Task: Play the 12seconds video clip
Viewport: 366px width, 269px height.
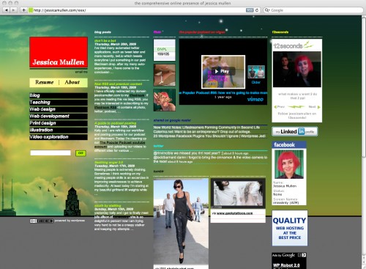Action: (297, 70)
